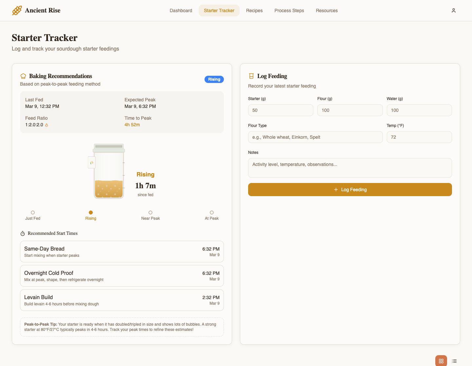Click into the Notes text area
Image resolution: width=472 pixels, height=366 pixels.
click(x=350, y=168)
